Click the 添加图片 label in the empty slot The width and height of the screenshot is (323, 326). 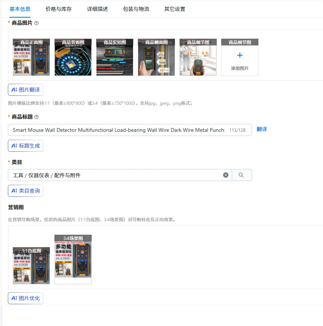[240, 68]
